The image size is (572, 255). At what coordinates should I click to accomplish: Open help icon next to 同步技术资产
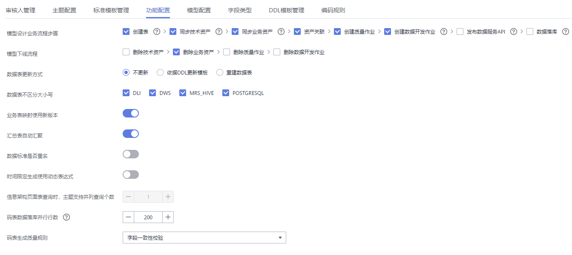click(x=219, y=32)
